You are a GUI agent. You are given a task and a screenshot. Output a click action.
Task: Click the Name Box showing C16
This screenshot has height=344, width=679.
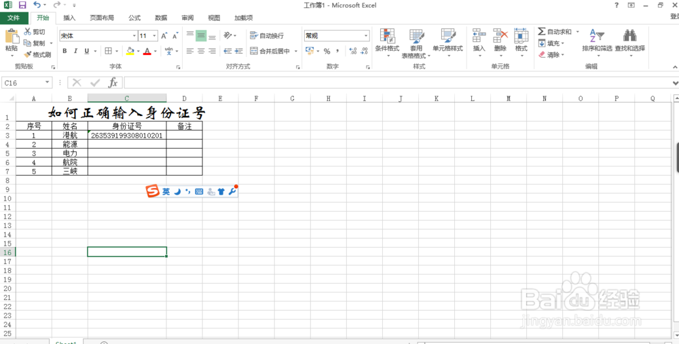(x=27, y=83)
